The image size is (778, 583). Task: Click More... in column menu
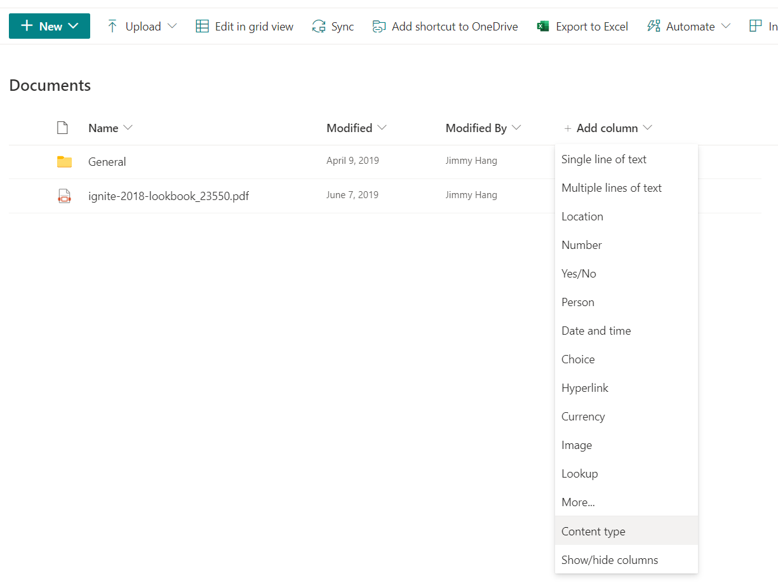coord(626,502)
